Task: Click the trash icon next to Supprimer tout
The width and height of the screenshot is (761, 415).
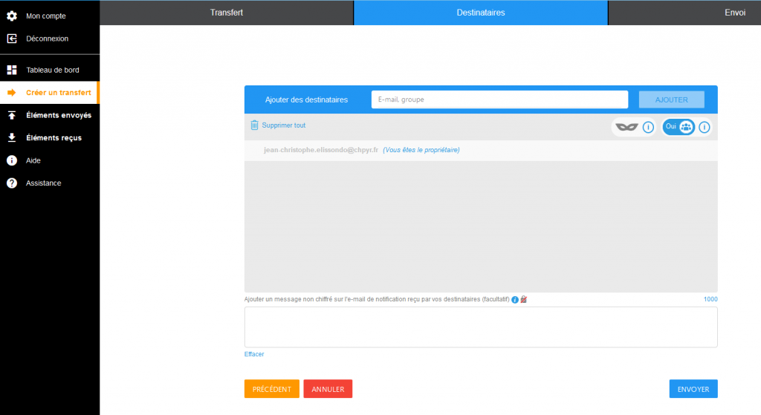Action: click(254, 125)
